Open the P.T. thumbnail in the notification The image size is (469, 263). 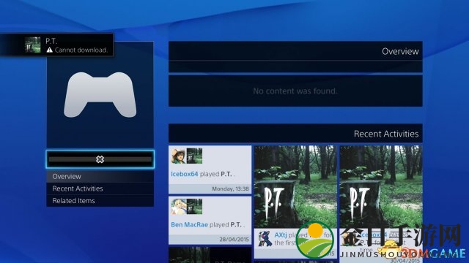pos(32,45)
